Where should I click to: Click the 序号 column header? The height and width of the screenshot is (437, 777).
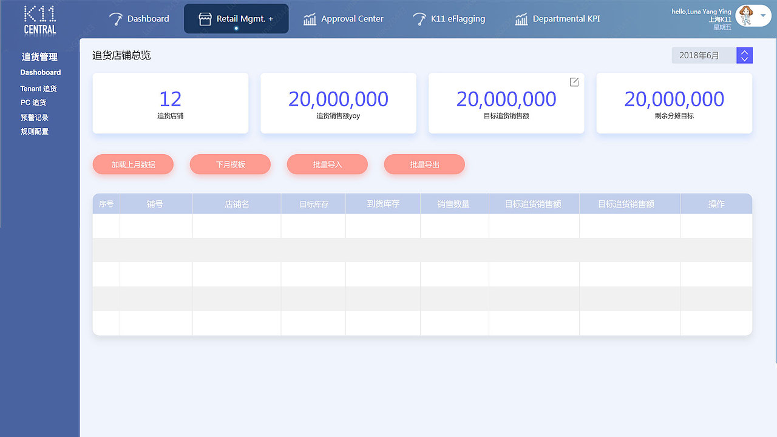tap(106, 204)
